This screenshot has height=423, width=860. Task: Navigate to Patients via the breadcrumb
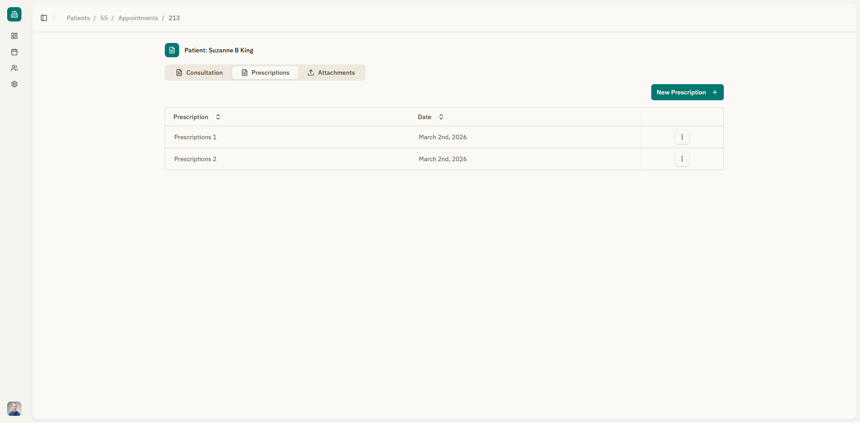click(78, 18)
